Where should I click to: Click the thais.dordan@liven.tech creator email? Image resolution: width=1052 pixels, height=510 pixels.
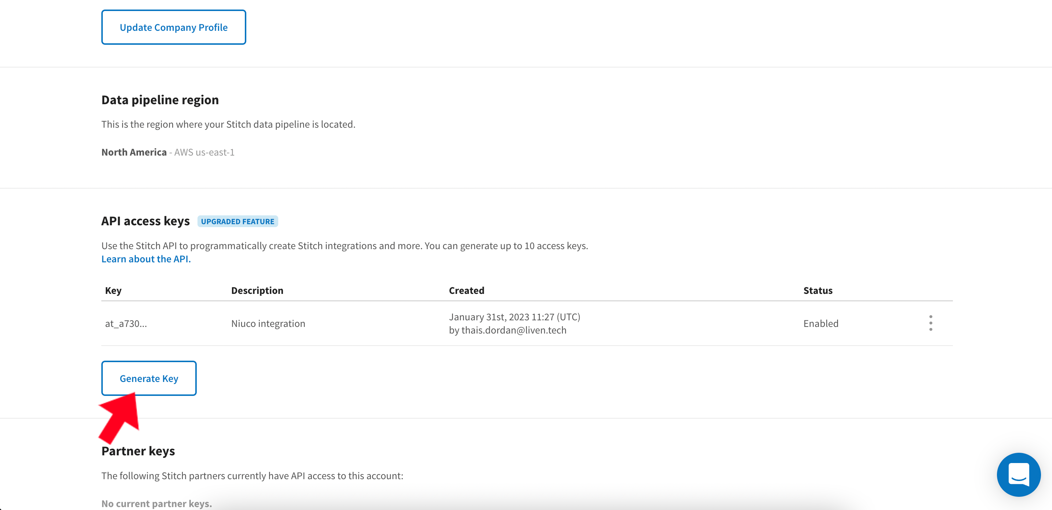click(514, 330)
